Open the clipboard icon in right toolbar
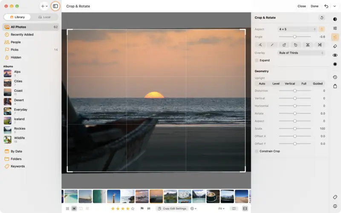The height and width of the screenshot is (213, 341). 335,86
